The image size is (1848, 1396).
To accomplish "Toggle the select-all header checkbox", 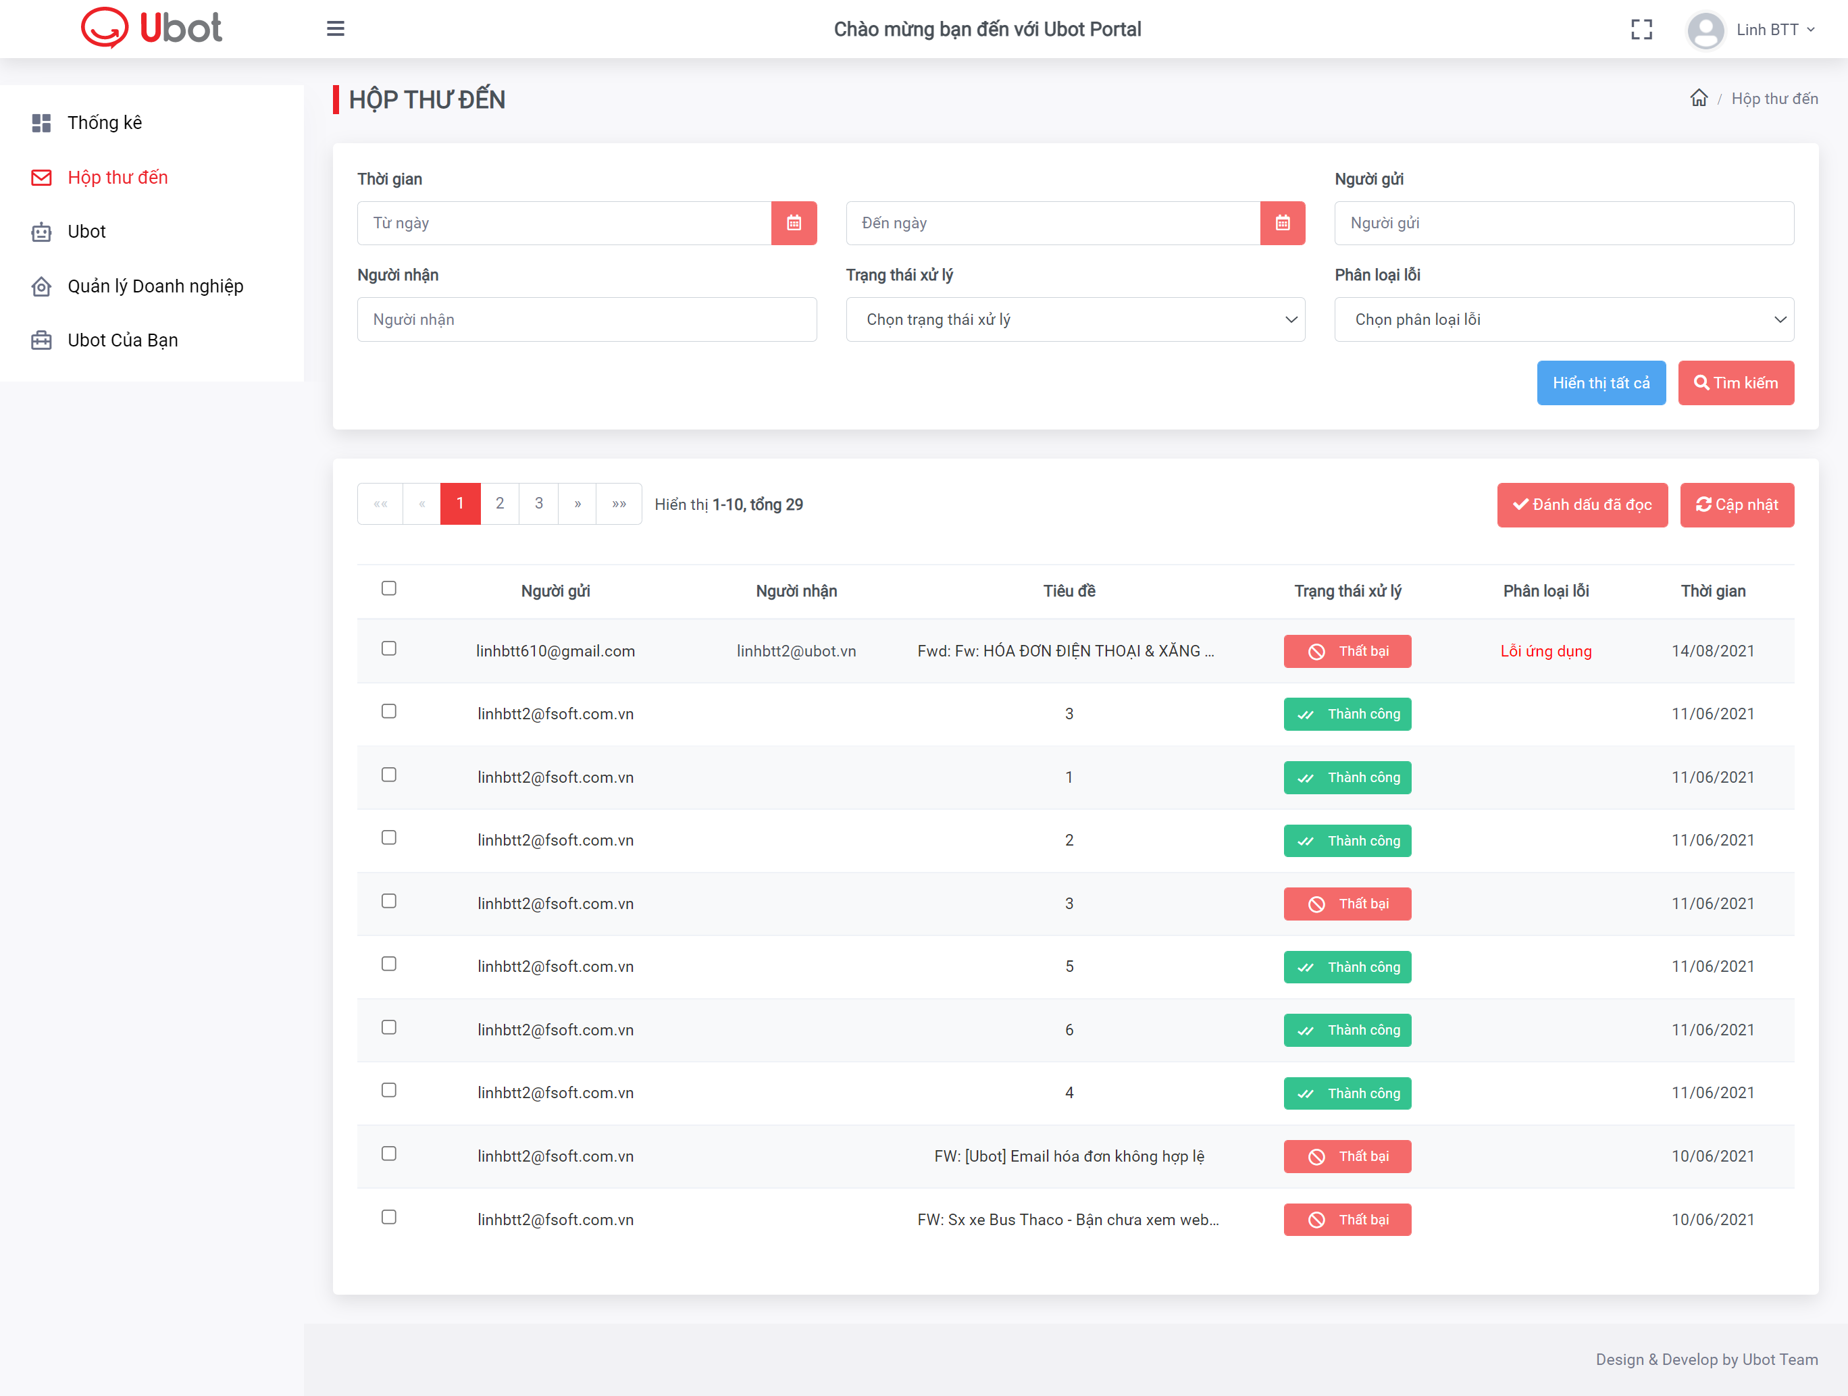I will pos(388,588).
